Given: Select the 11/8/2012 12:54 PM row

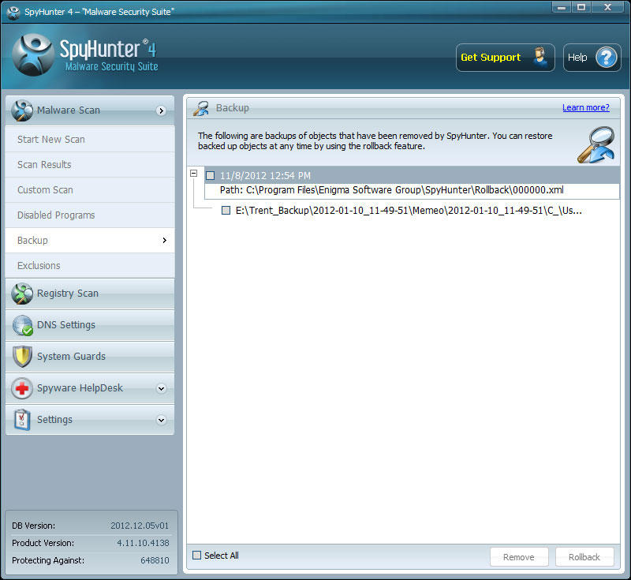Looking at the screenshot, I should point(412,175).
